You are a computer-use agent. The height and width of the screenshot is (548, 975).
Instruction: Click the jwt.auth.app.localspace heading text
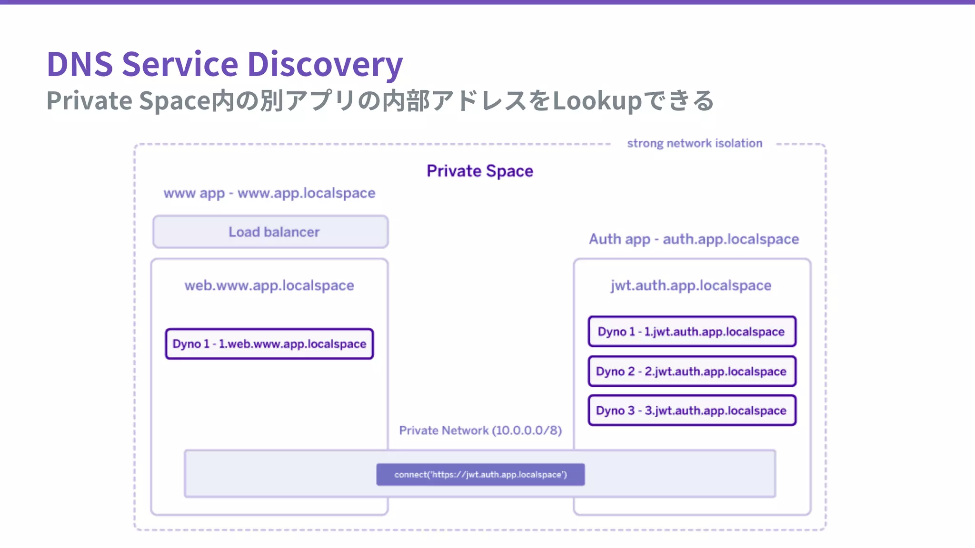[x=691, y=285]
